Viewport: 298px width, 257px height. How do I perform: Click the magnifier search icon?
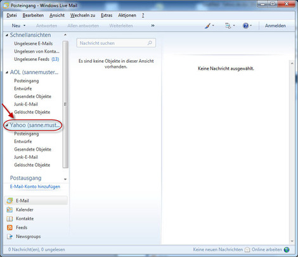(x=150, y=43)
